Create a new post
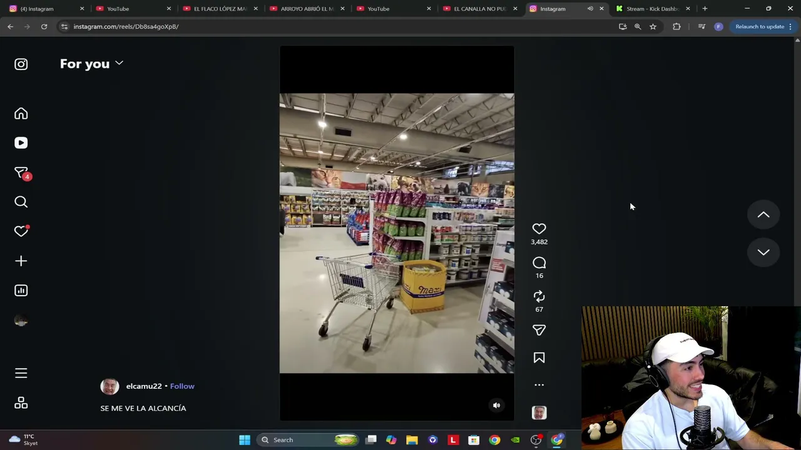This screenshot has height=450, width=801. (21, 261)
